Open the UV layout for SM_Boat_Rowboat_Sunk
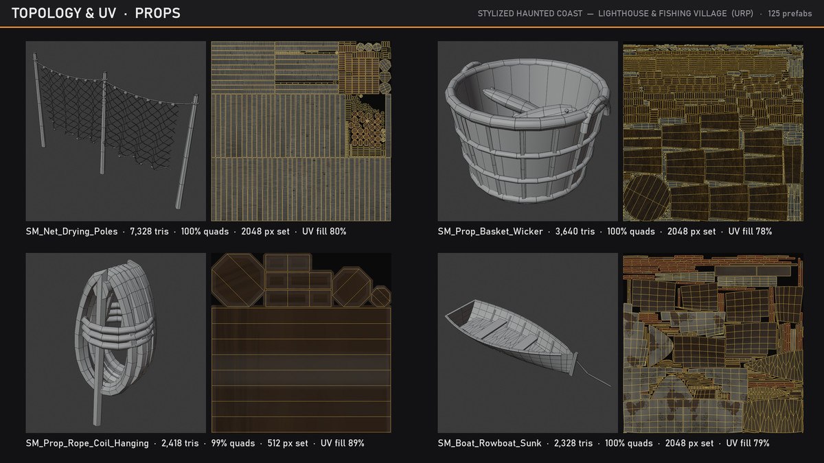This screenshot has width=824, height=463. pyautogui.click(x=713, y=343)
